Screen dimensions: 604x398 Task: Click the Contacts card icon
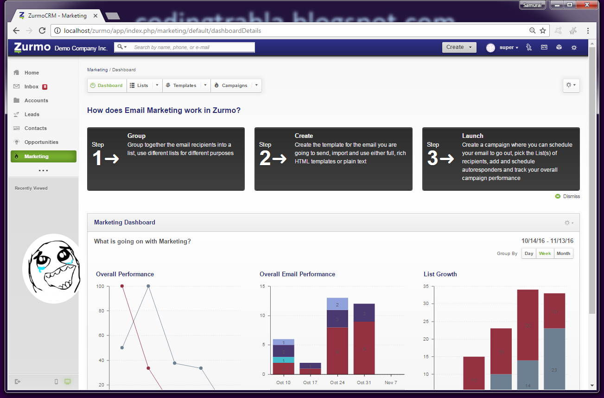(17, 128)
